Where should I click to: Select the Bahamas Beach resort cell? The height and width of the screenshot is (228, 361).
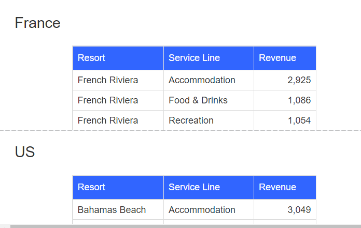112,210
